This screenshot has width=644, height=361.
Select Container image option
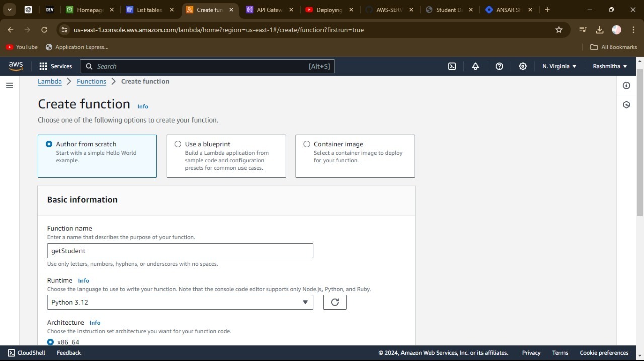355,156
